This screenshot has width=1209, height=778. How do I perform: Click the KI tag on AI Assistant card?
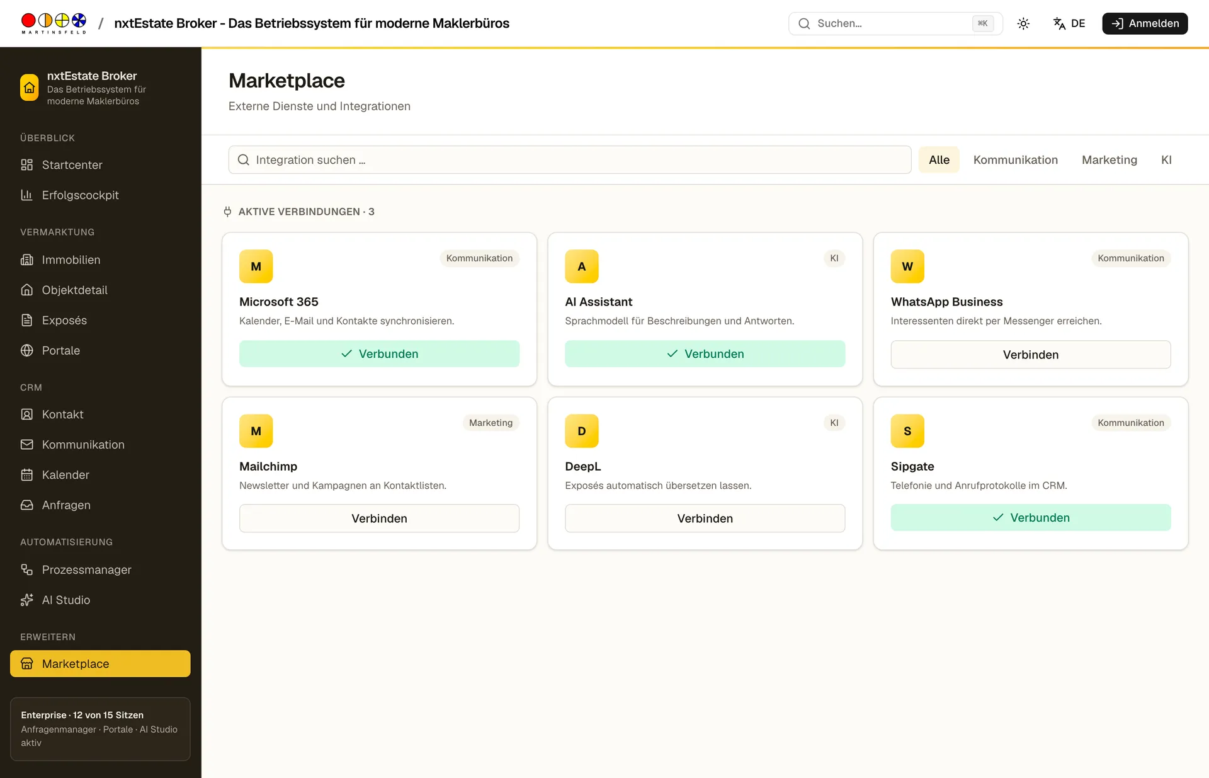(834, 258)
